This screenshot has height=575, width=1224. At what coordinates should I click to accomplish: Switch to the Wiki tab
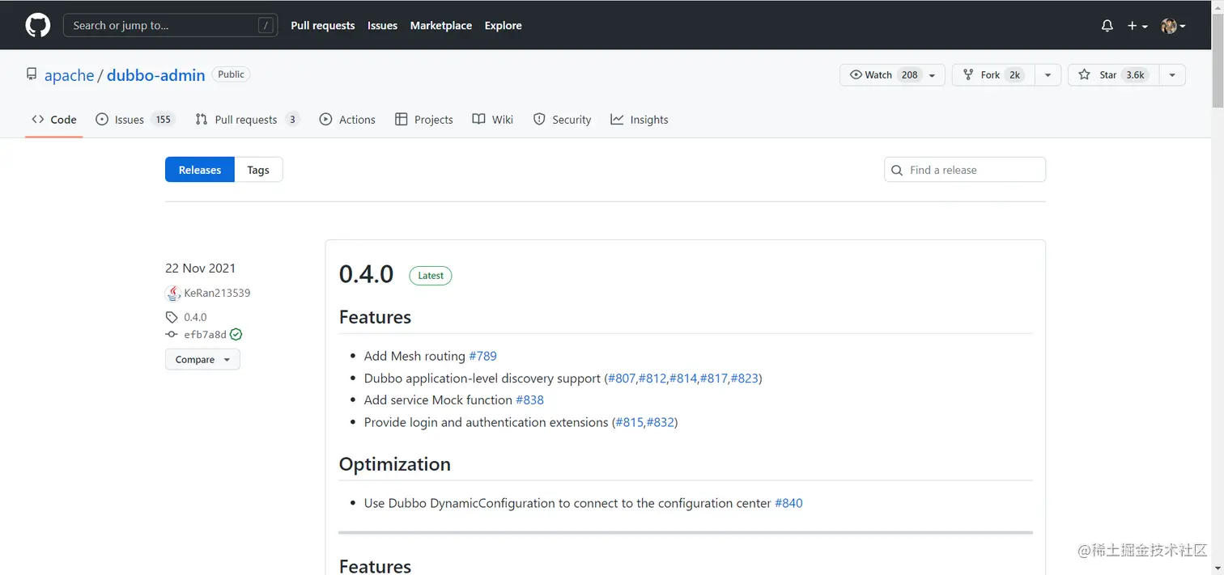493,120
